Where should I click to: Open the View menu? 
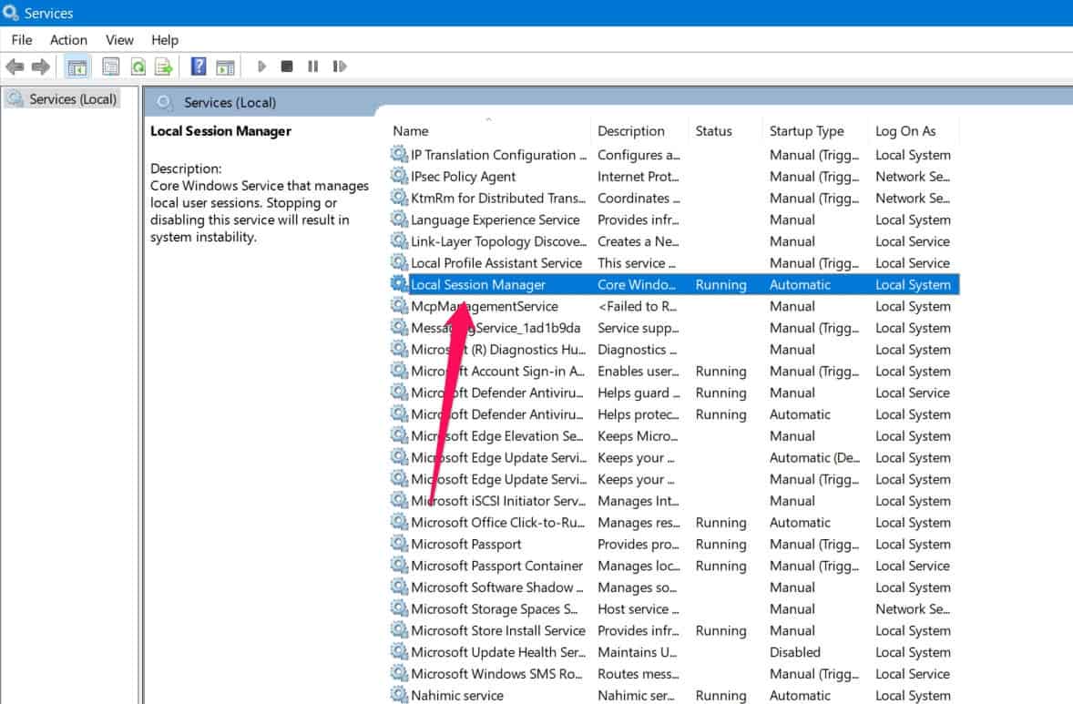pos(119,40)
